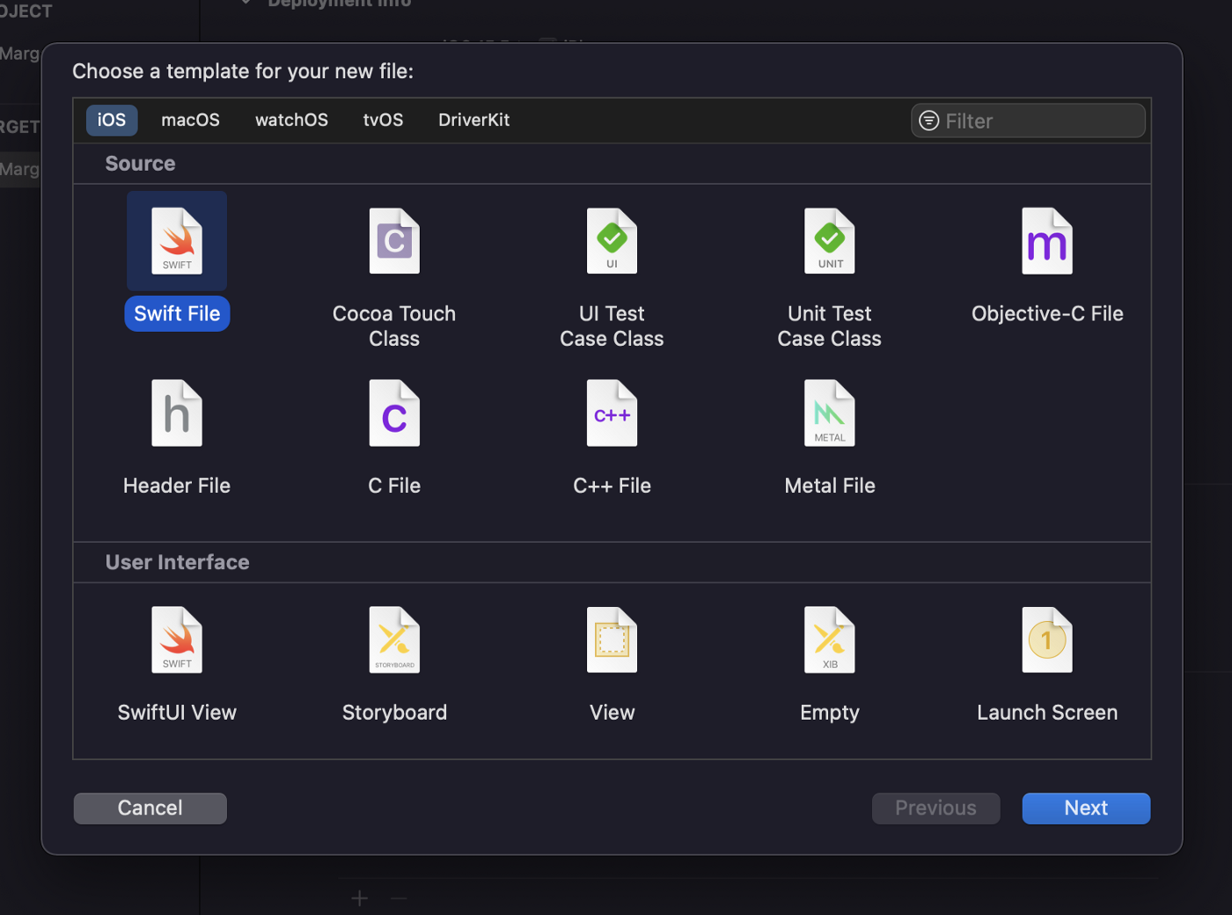Add item with plus button in background window

359,898
